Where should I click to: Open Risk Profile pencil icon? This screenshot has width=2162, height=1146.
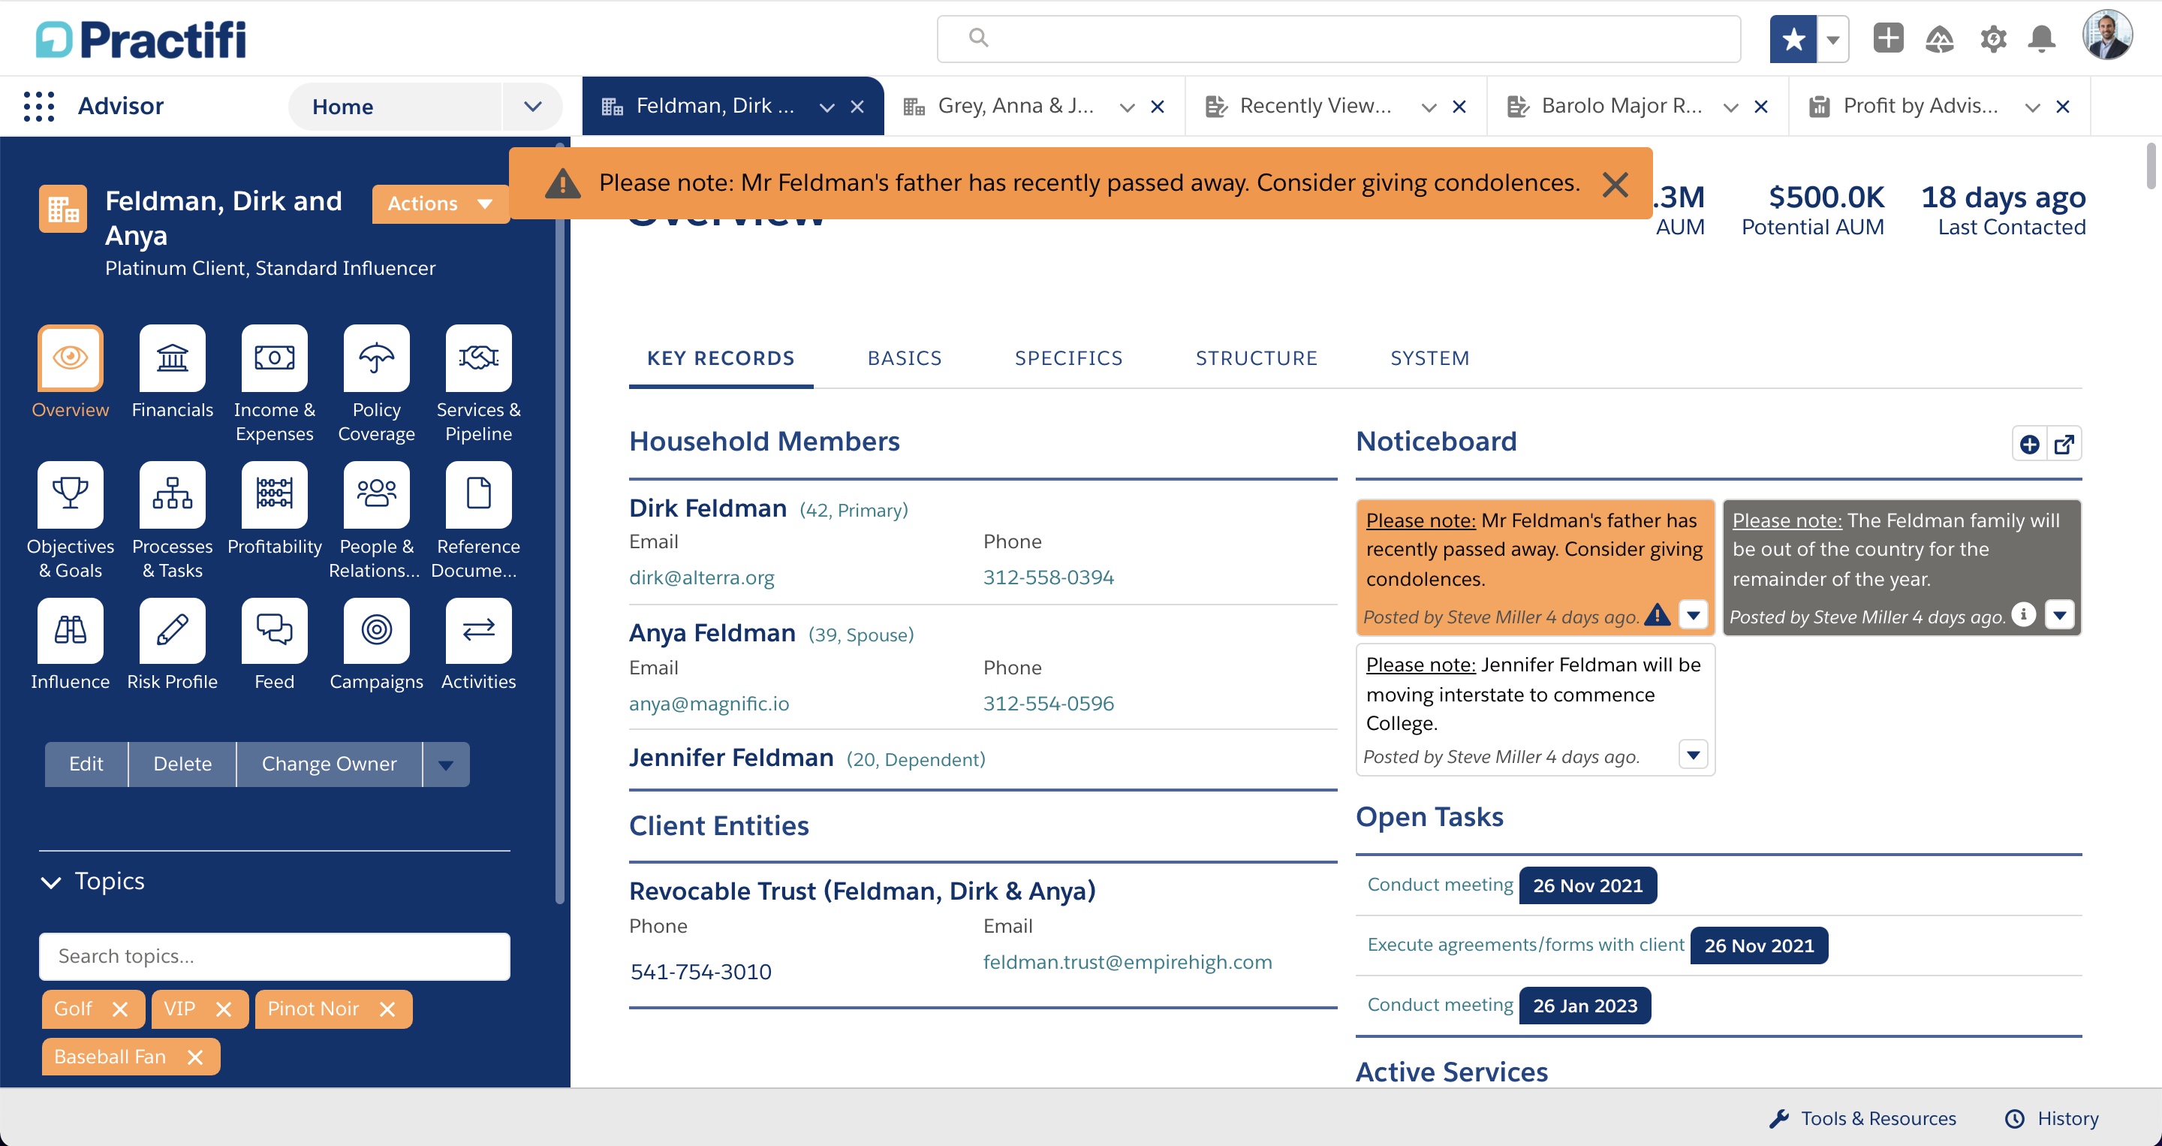coord(172,629)
